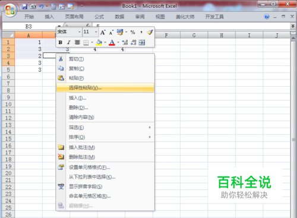Expand the formula bar
The height and width of the screenshot is (218, 297).
click(293, 26)
